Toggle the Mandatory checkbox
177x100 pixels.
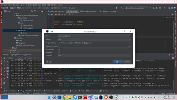59,49
